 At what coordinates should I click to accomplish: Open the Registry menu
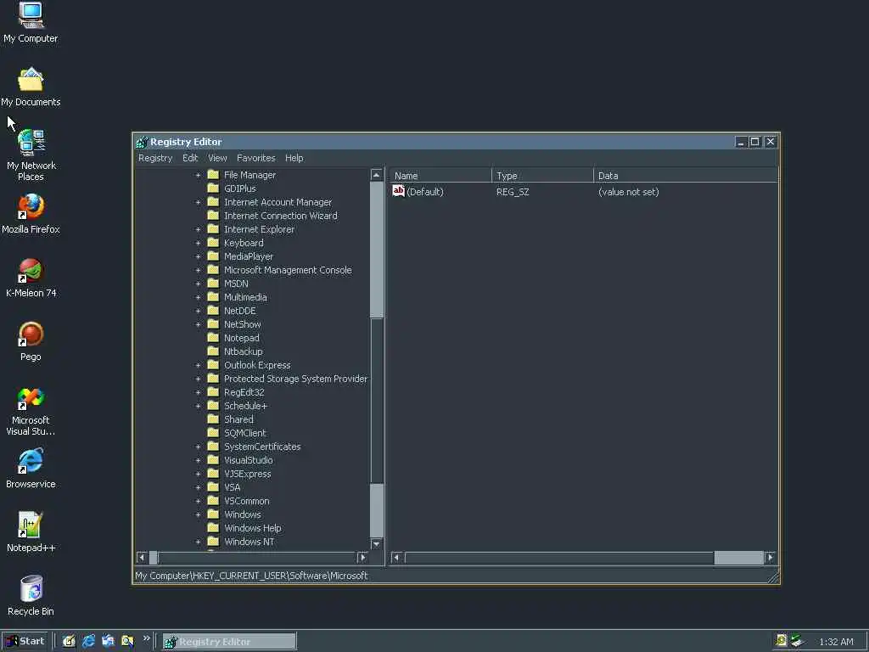[x=155, y=158]
